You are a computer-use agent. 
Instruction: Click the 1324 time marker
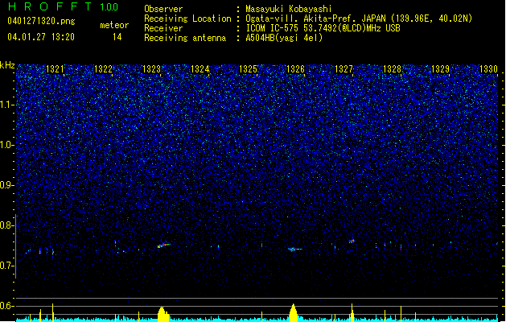200,69
